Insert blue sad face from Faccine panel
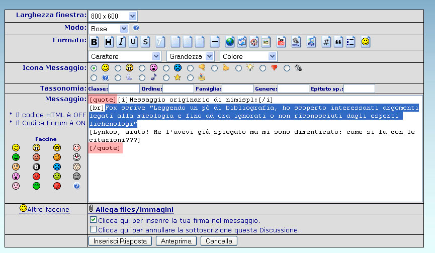435x253 pixels. click(x=57, y=166)
